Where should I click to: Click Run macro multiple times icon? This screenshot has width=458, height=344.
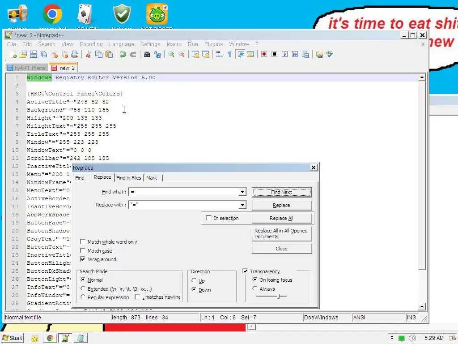point(295,54)
